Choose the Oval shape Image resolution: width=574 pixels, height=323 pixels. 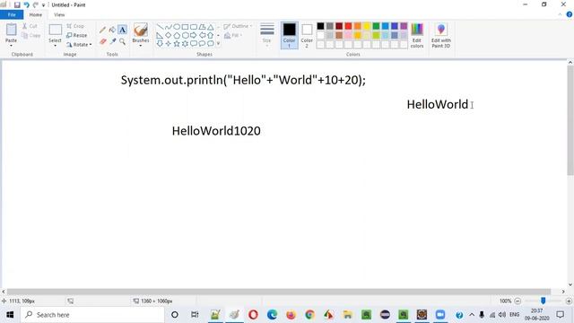pyautogui.click(x=177, y=27)
